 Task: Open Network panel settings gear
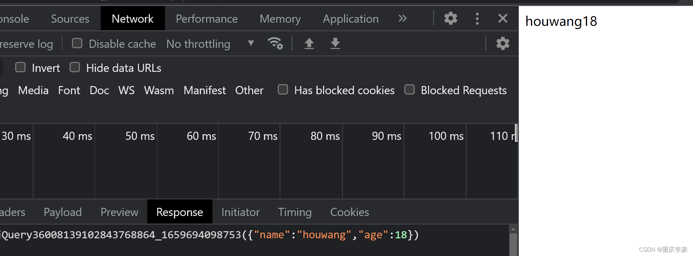coord(503,44)
